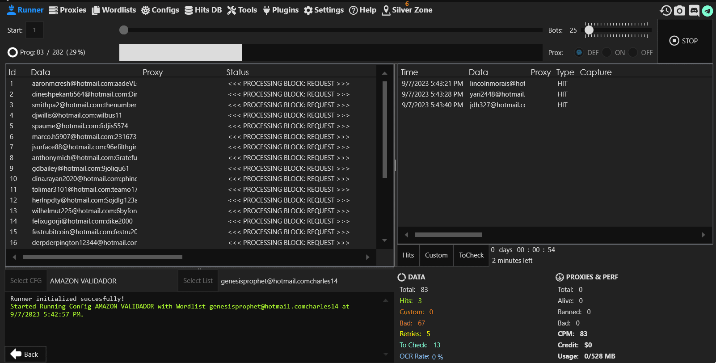Open the Proxies section
Image resolution: width=716 pixels, height=363 pixels.
[x=67, y=10]
